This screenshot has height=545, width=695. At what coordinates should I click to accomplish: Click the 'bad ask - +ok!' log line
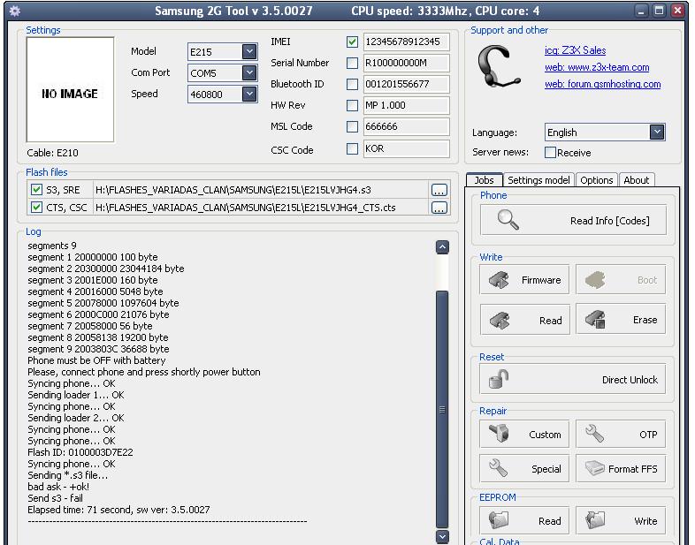(58, 487)
